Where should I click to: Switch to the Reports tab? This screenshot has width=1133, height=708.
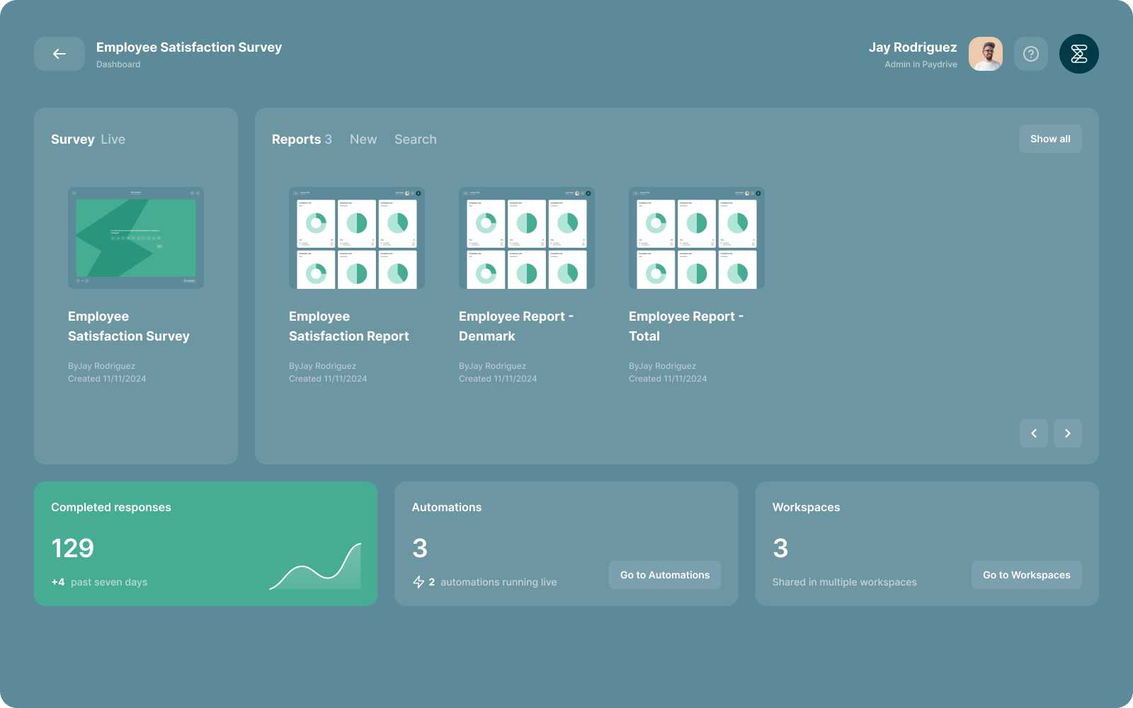point(302,139)
